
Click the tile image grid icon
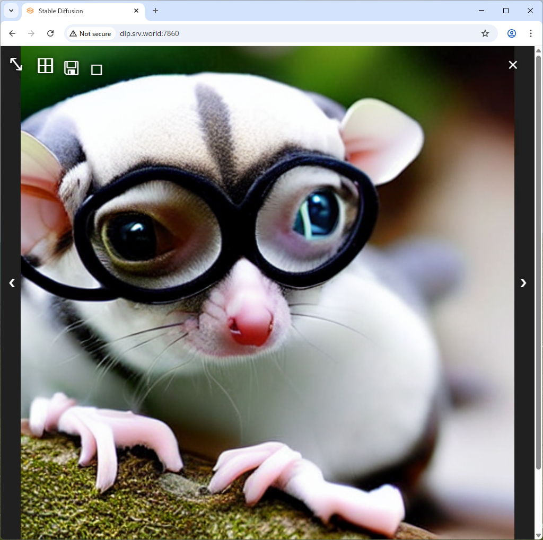point(45,66)
